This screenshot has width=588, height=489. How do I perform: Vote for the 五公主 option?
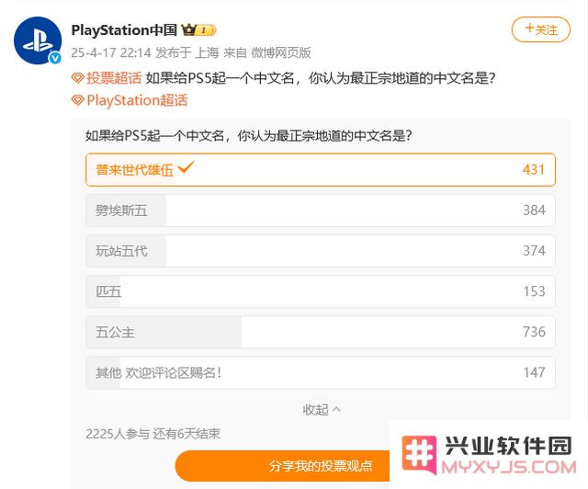(321, 332)
